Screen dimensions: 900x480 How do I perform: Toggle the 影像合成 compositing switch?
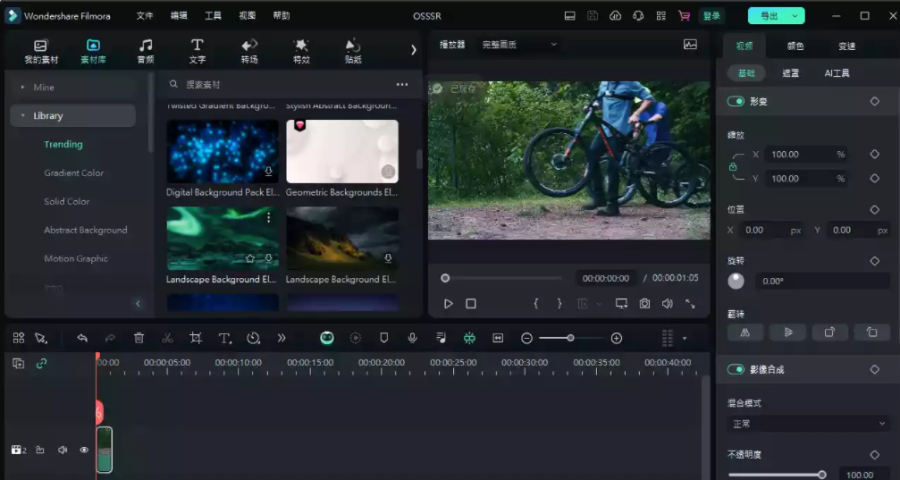click(736, 369)
